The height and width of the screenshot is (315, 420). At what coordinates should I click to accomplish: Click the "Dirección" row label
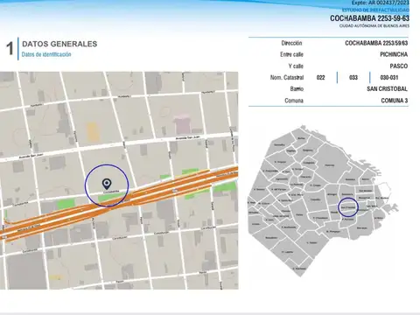291,43
